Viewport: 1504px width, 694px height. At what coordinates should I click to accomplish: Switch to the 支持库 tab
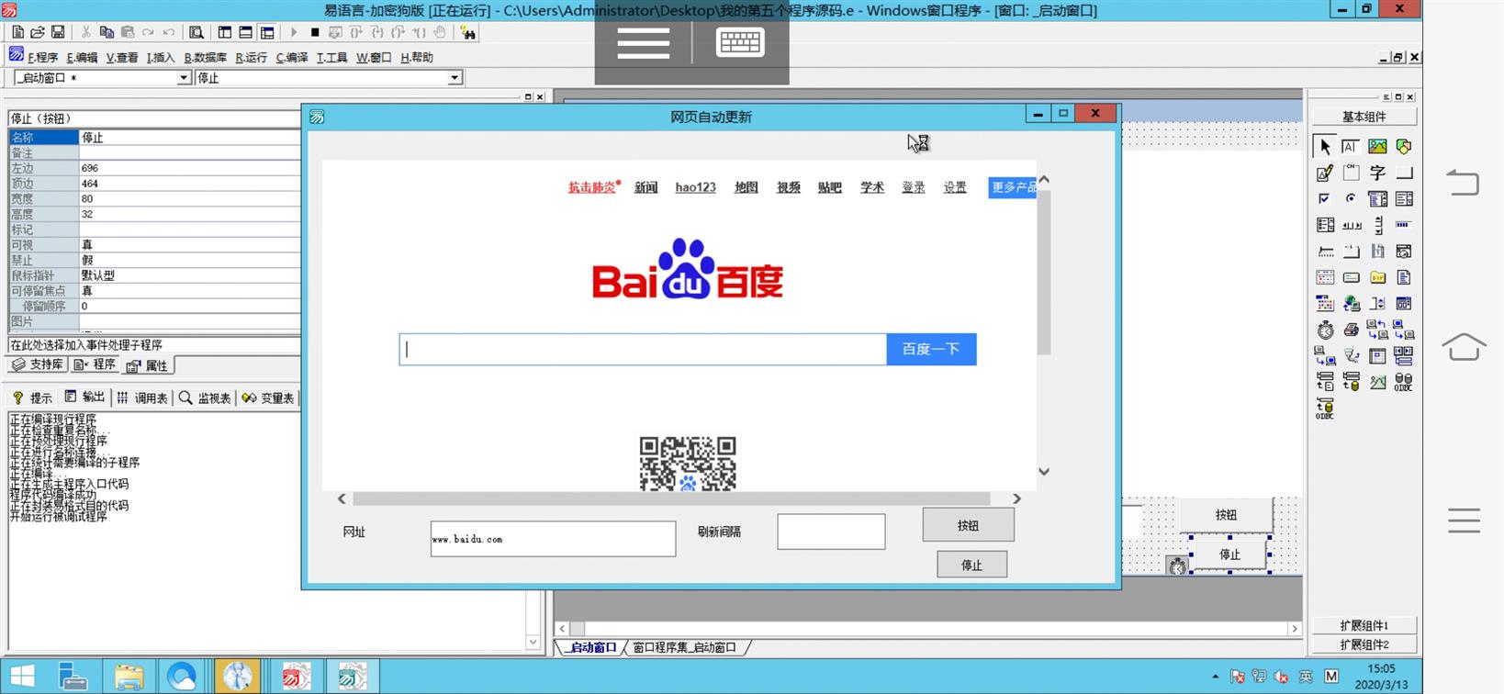[x=39, y=364]
